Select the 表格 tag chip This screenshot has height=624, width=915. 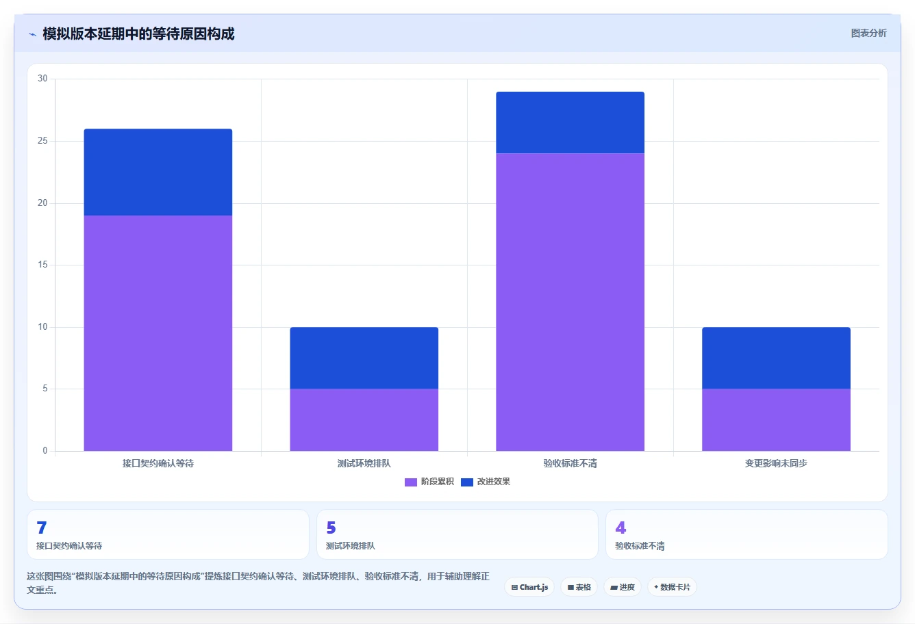579,587
